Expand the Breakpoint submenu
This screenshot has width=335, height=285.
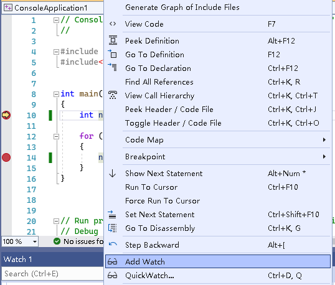[x=324, y=156]
